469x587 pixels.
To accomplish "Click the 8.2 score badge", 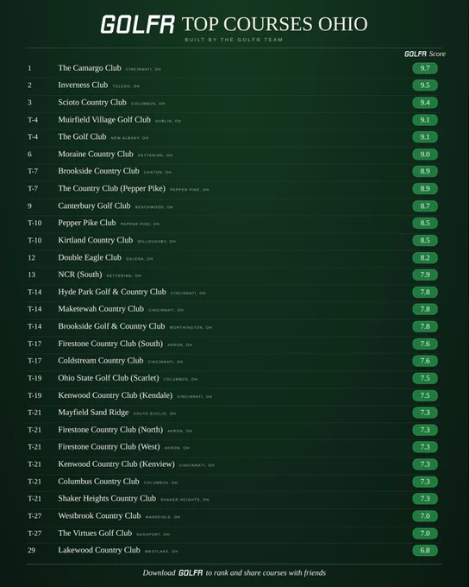I will tap(425, 257).
